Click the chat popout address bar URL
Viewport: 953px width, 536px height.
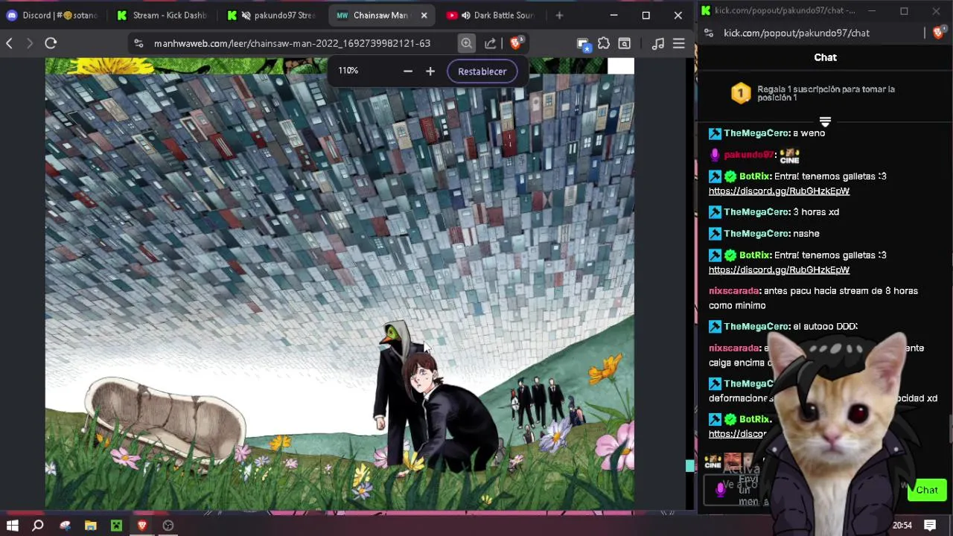797,33
